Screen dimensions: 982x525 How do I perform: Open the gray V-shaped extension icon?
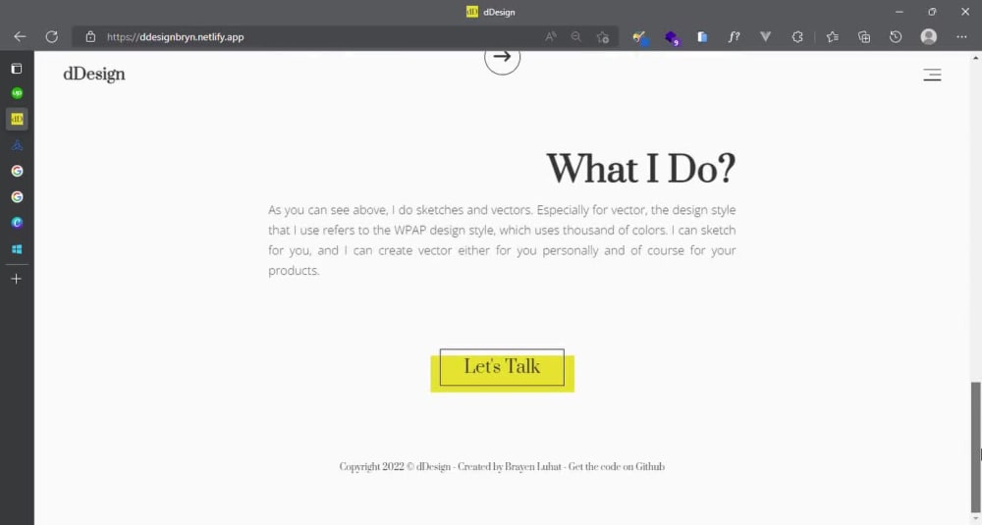tap(765, 37)
